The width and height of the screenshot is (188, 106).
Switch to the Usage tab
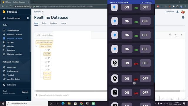(x=63, y=23)
